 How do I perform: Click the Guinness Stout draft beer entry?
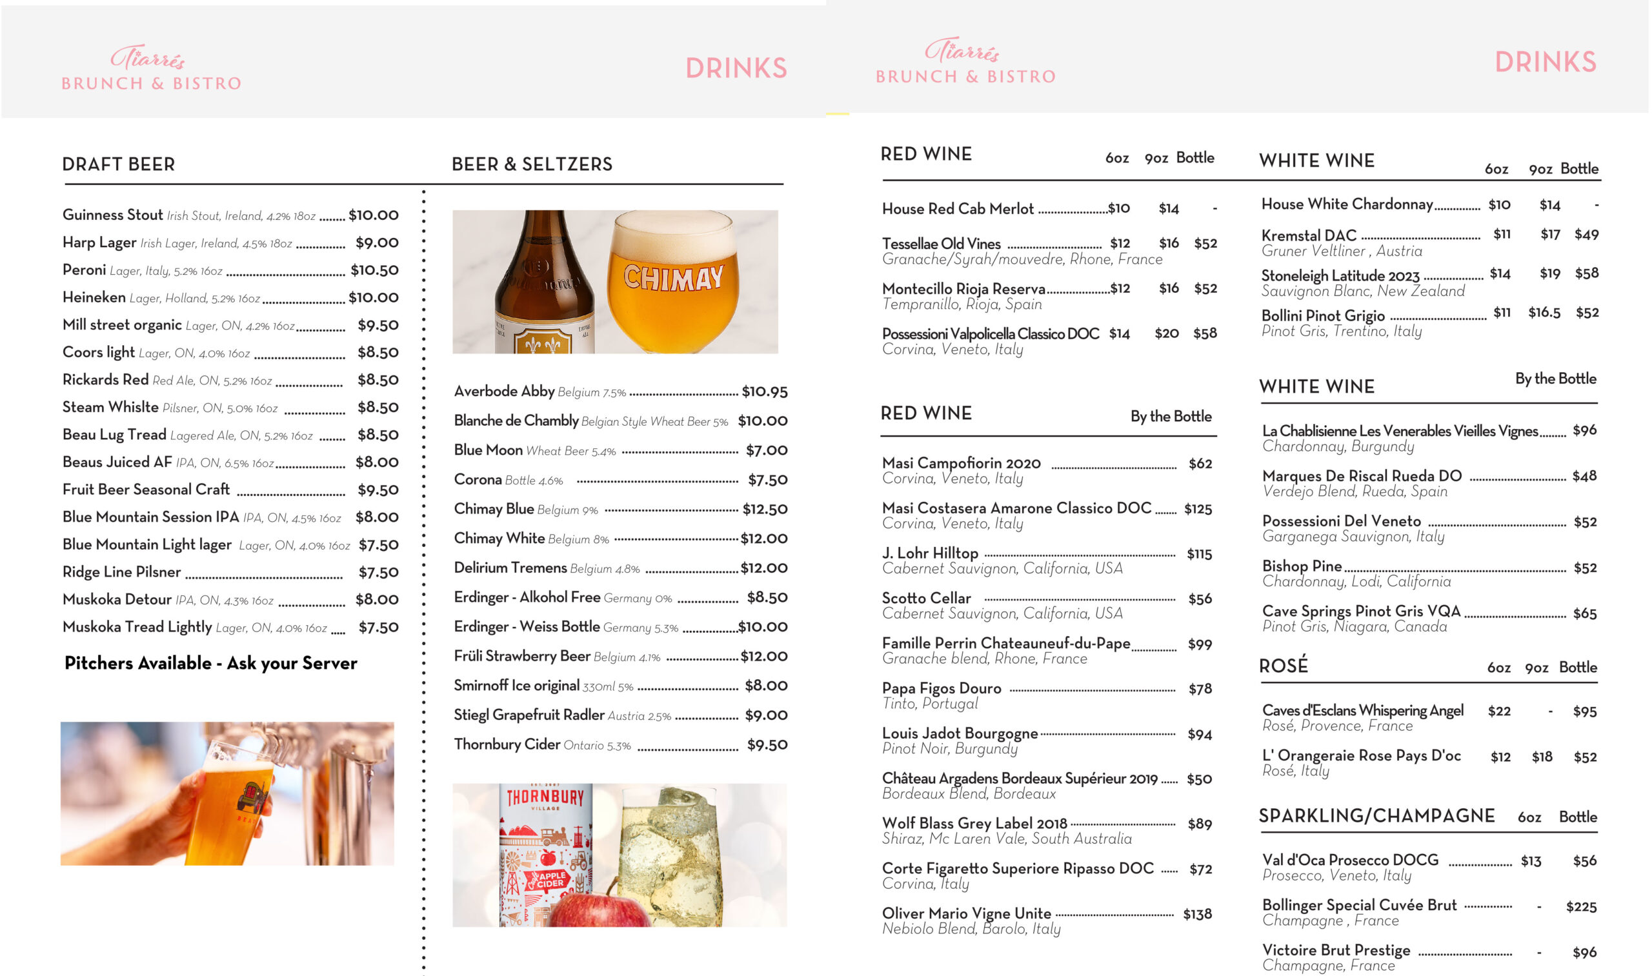230,215
